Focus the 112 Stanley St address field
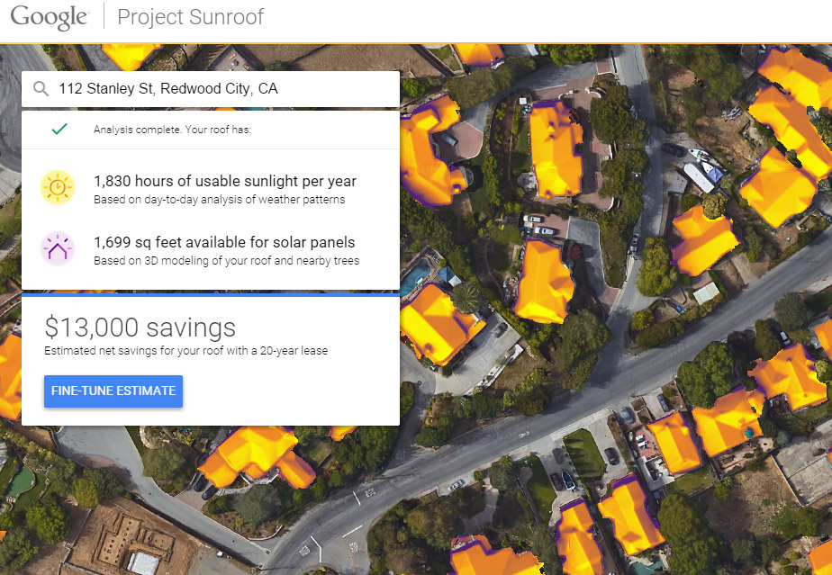Screen dimensions: 832x575 click(216, 89)
